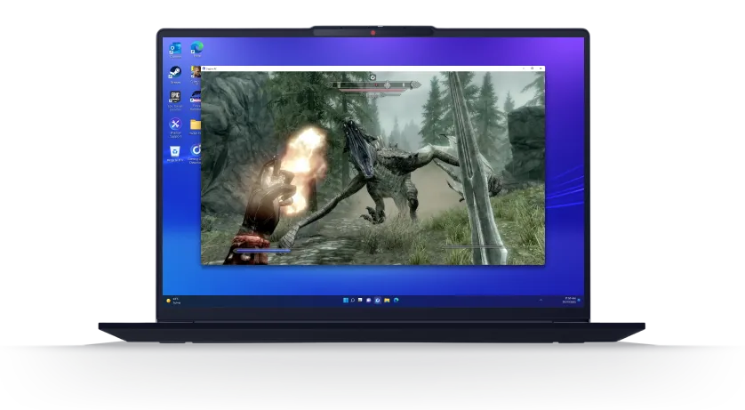Minimize the game streaming window

click(x=524, y=68)
